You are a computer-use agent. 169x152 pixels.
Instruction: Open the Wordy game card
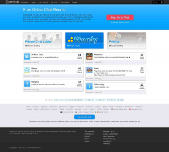coord(84,41)
